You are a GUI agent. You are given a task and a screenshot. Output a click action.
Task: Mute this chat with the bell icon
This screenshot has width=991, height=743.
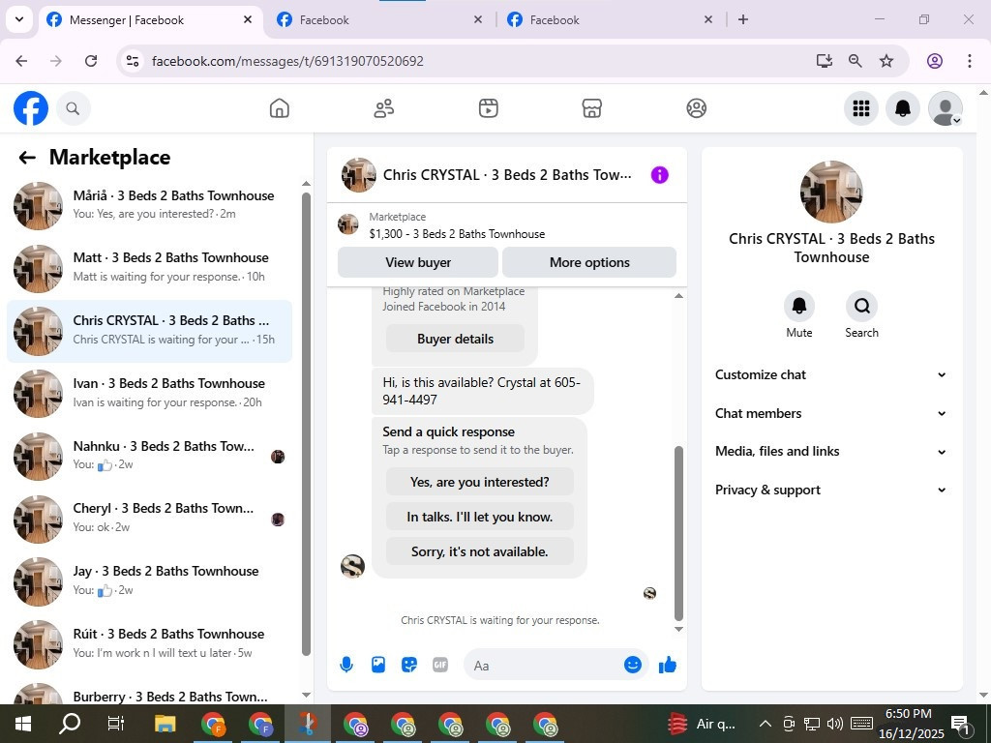pos(798,307)
